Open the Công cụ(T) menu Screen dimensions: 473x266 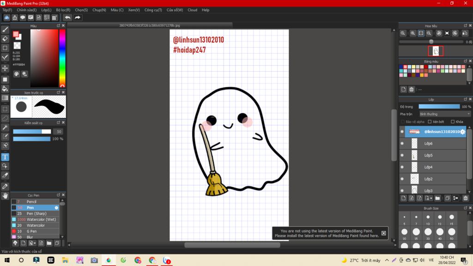coord(153,10)
